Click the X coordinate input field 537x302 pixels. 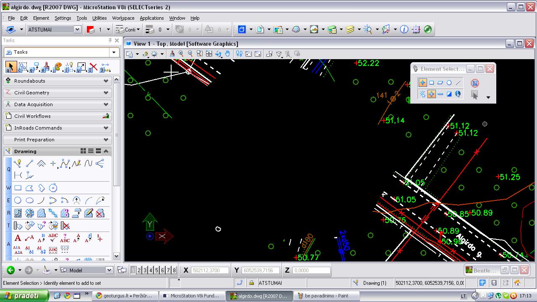point(210,271)
